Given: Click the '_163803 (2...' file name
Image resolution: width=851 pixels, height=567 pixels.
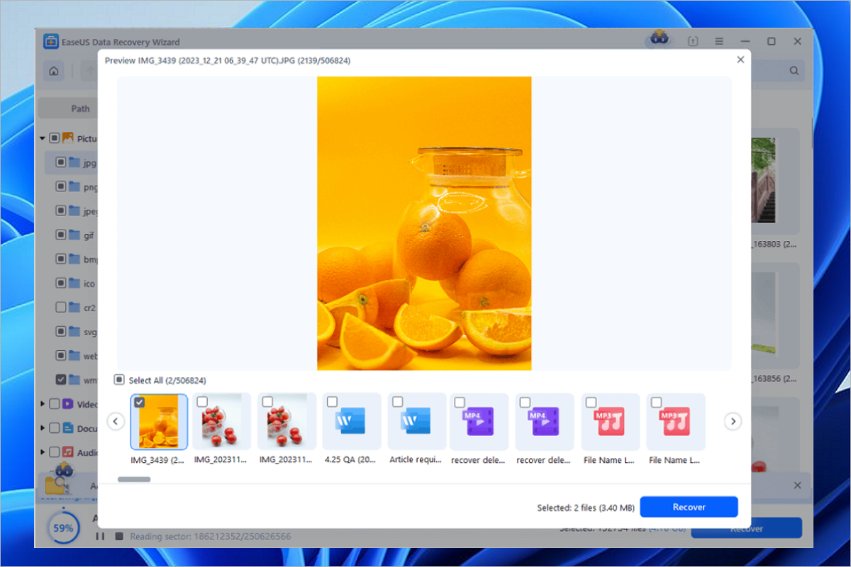Looking at the screenshot, I should 774,244.
